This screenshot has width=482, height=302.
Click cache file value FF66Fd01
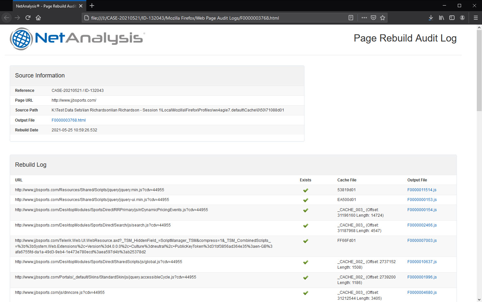point(347,241)
